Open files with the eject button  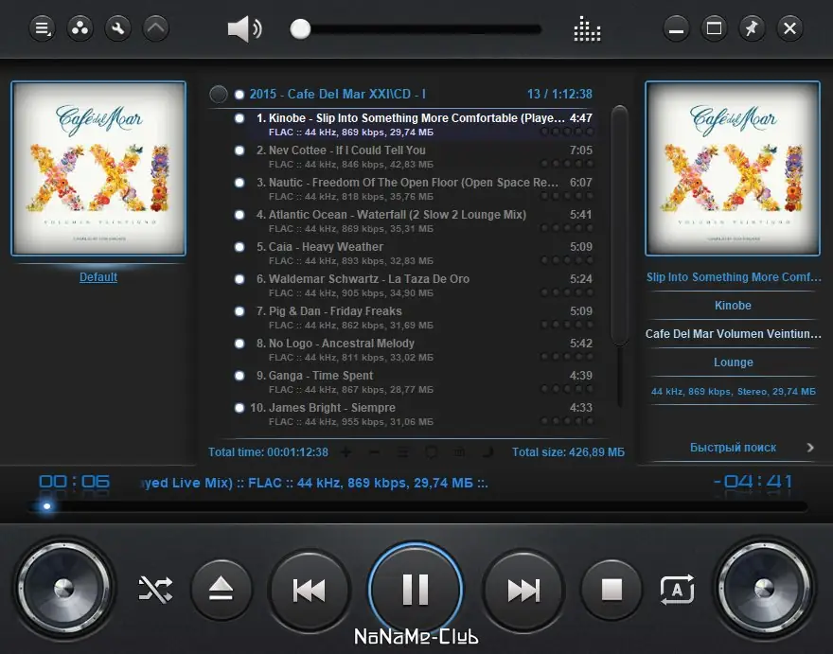pos(221,590)
